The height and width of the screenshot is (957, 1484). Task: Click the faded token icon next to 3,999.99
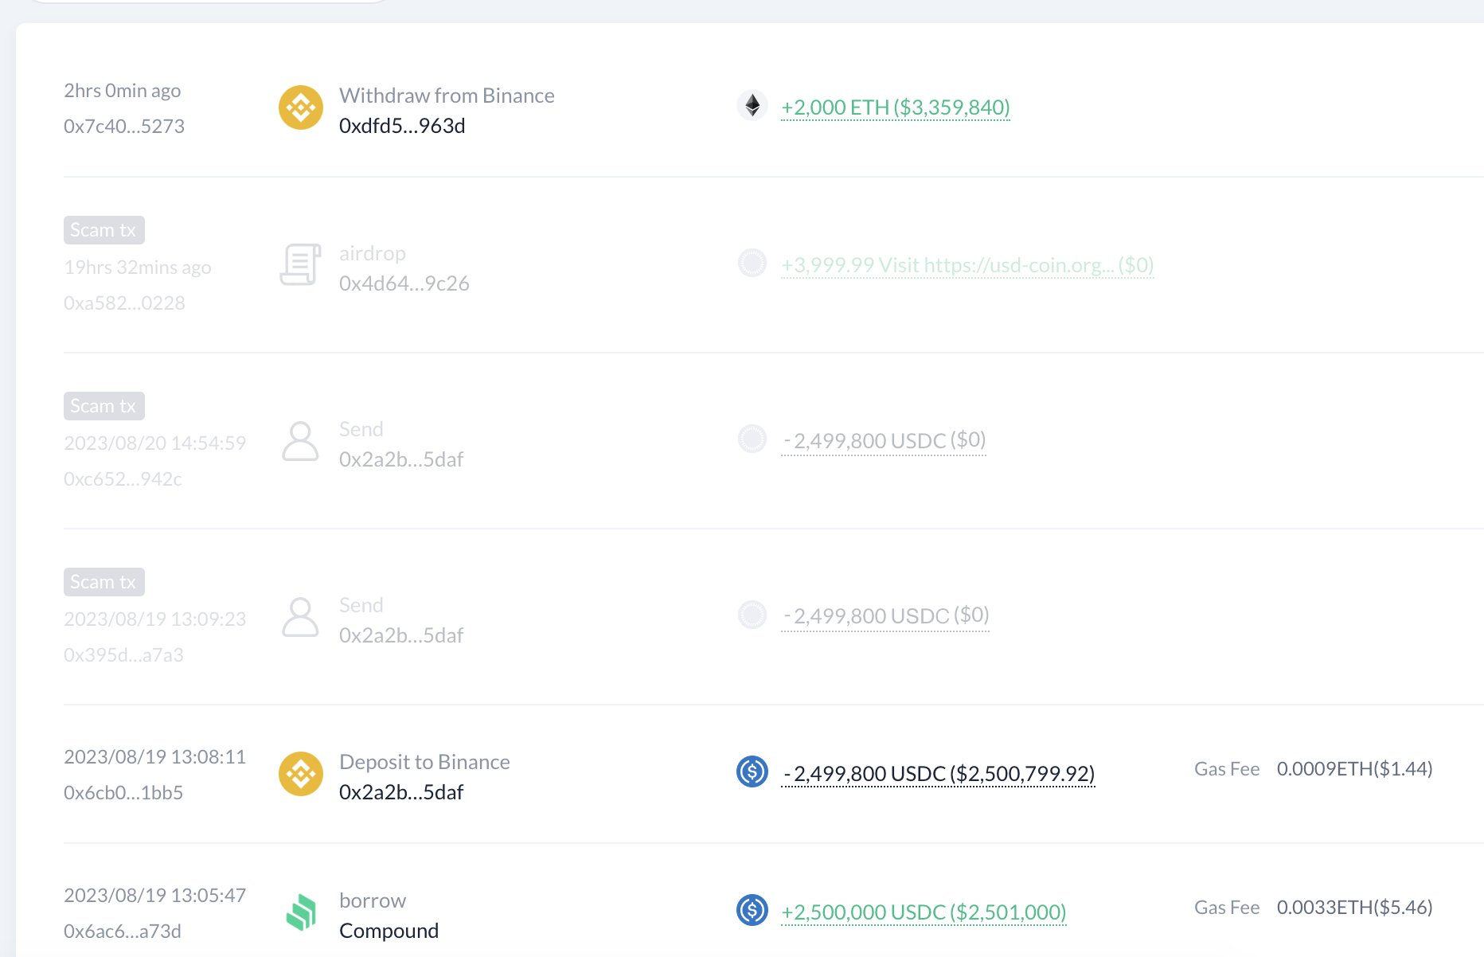pos(752,264)
